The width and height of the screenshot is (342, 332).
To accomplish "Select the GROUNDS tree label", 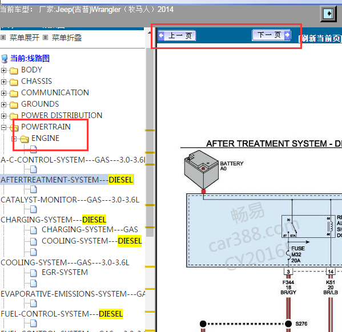I will pyautogui.click(x=40, y=104).
